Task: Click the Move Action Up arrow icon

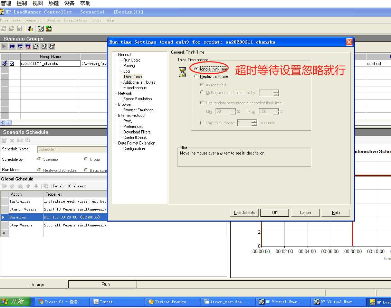Action: pyautogui.click(x=28, y=186)
